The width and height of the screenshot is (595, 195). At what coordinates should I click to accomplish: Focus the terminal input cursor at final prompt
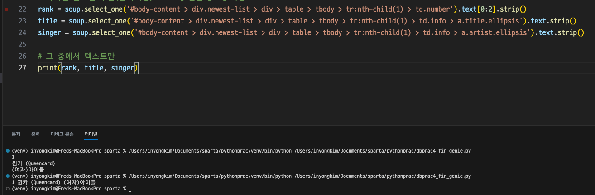coord(130,188)
